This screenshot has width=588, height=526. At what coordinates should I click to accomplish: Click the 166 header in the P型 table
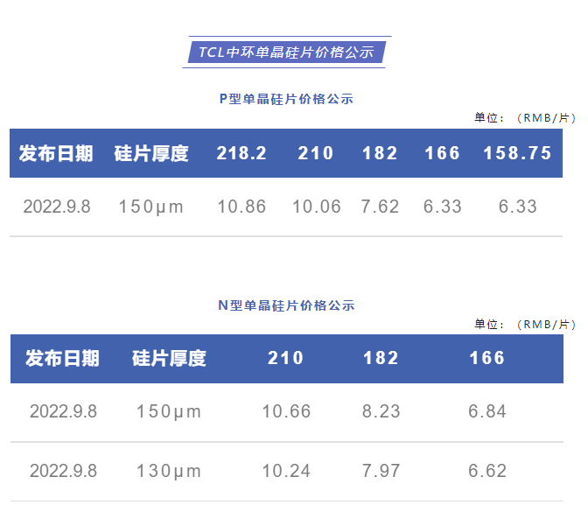point(442,153)
